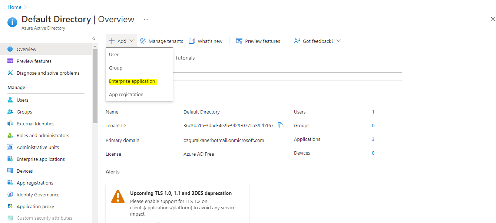This screenshot has width=496, height=223.
Task: Click the Groups icon in sidebar
Action: [x=10, y=112]
